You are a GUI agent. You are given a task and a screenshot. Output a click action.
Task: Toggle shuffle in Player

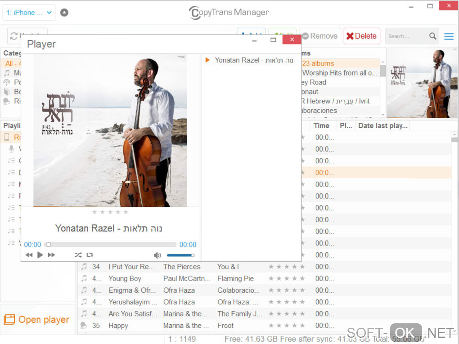(78, 255)
